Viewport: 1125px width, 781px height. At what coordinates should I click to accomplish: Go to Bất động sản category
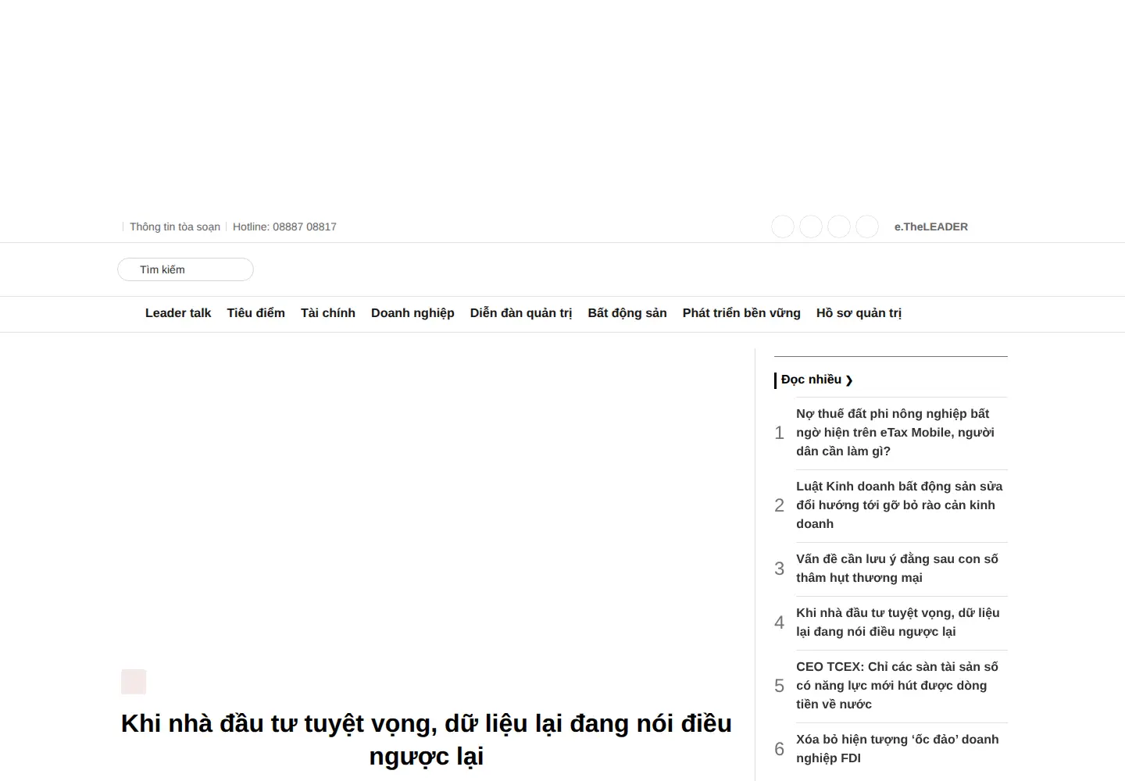click(x=627, y=313)
